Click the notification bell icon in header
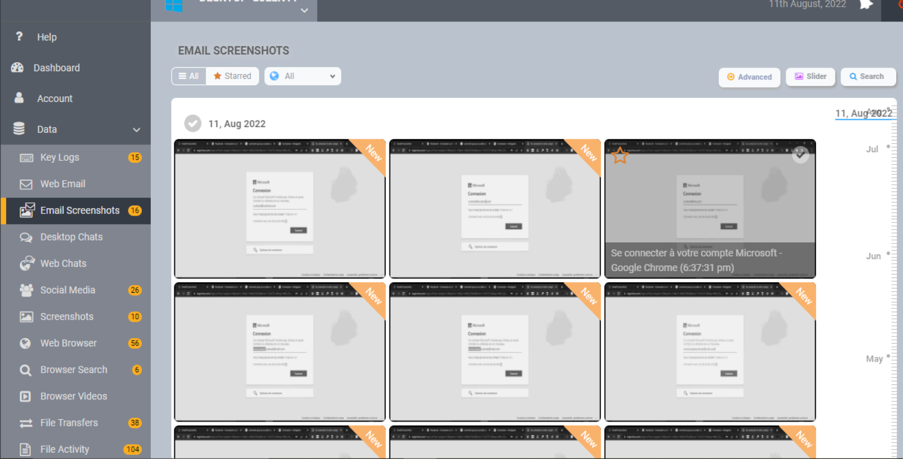 (866, 5)
